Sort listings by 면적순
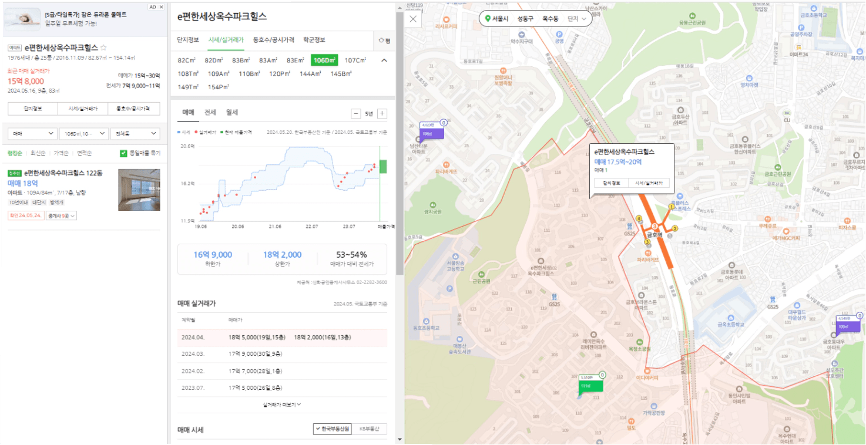Screen dimensions: 866x445 pos(85,153)
